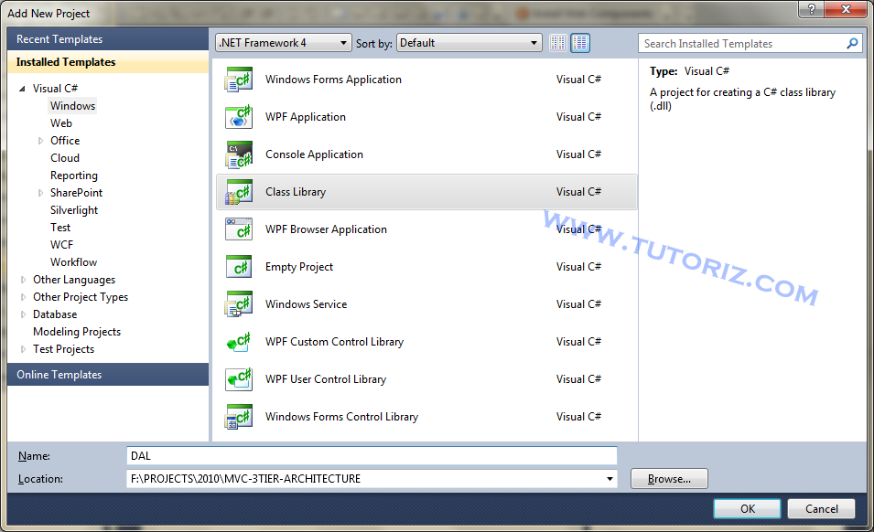Expand the Other Languages node
874x532 pixels.
[x=23, y=279]
